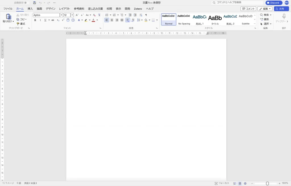Align text left

point(107,20)
